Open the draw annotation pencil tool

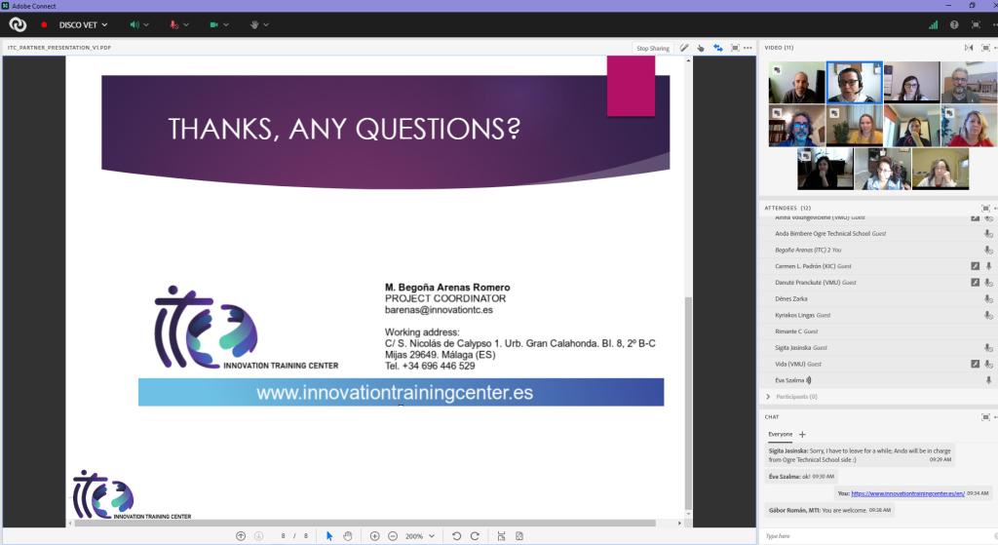pyautogui.click(x=684, y=47)
